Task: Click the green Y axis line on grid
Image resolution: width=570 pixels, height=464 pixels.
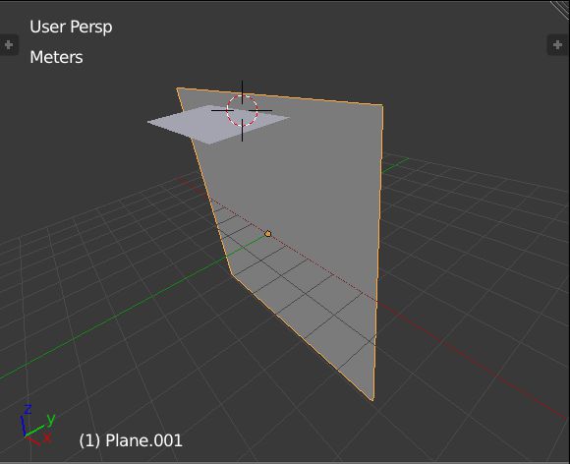Action: click(109, 320)
